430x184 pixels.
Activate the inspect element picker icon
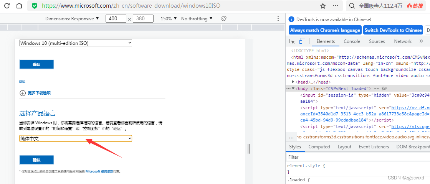pos(292,41)
